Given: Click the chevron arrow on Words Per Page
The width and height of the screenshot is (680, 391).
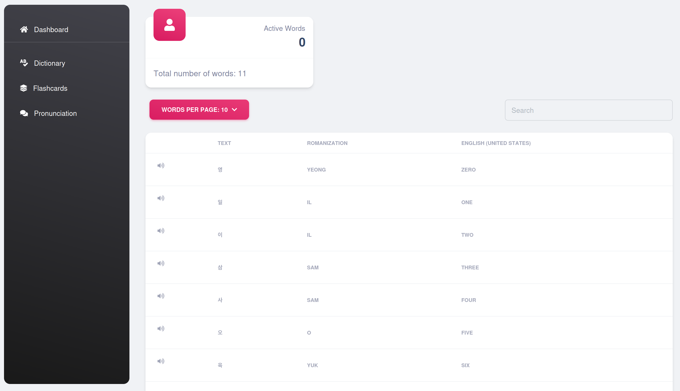Looking at the screenshot, I should [x=235, y=110].
